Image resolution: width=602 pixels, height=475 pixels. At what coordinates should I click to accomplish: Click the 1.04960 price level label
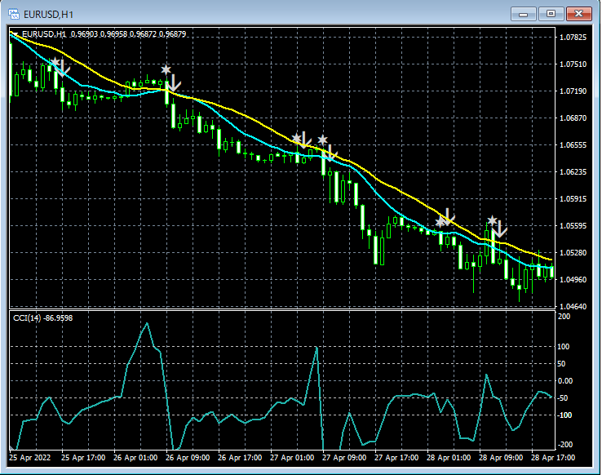573,280
